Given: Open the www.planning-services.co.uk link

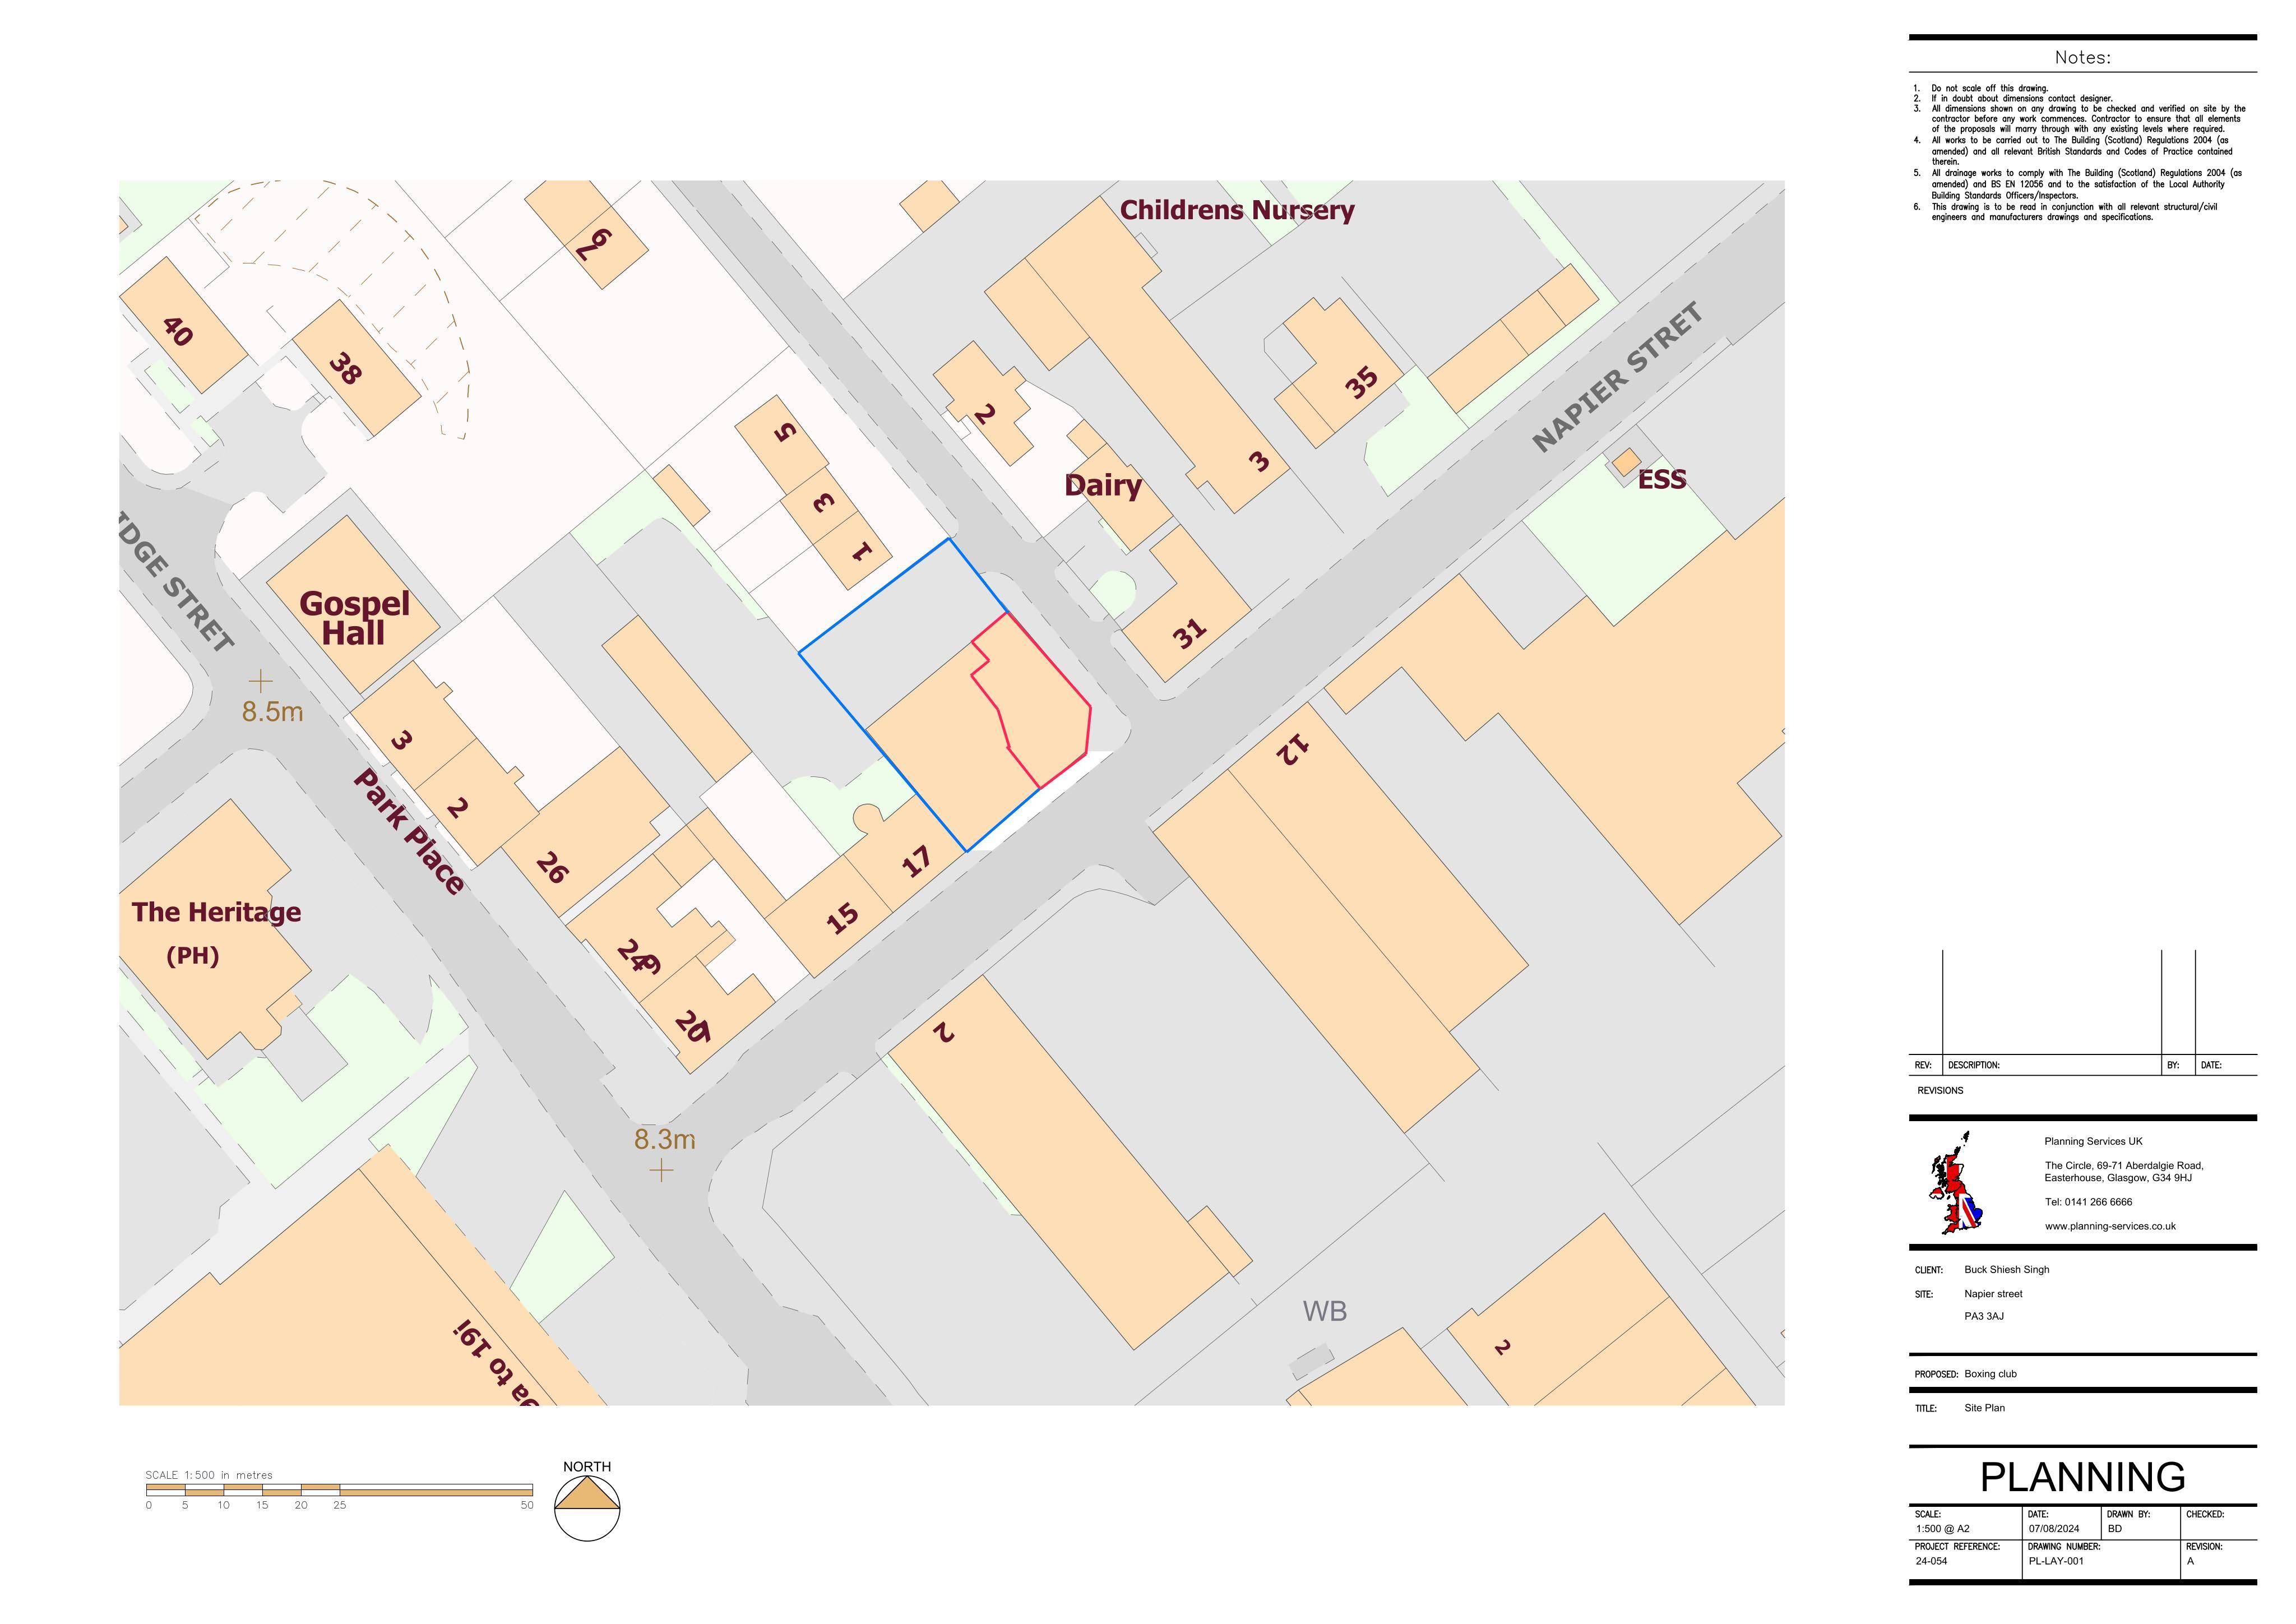Looking at the screenshot, I should coord(2110,1226).
